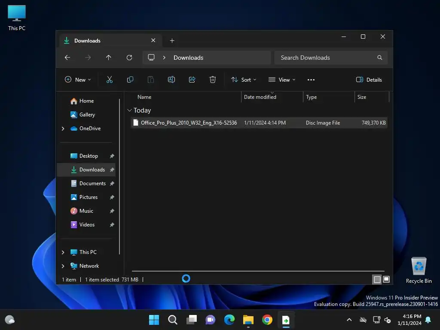Open the View dropdown
The image size is (440, 330).
click(282, 79)
